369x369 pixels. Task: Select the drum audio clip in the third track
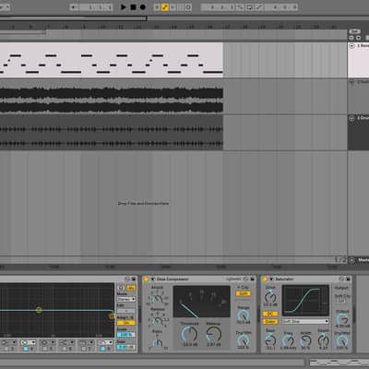pyautogui.click(x=112, y=133)
